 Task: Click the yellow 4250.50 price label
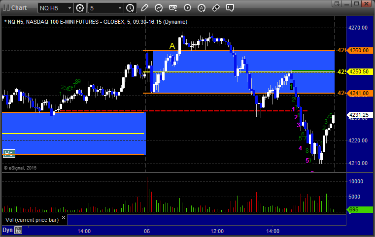tap(359, 72)
